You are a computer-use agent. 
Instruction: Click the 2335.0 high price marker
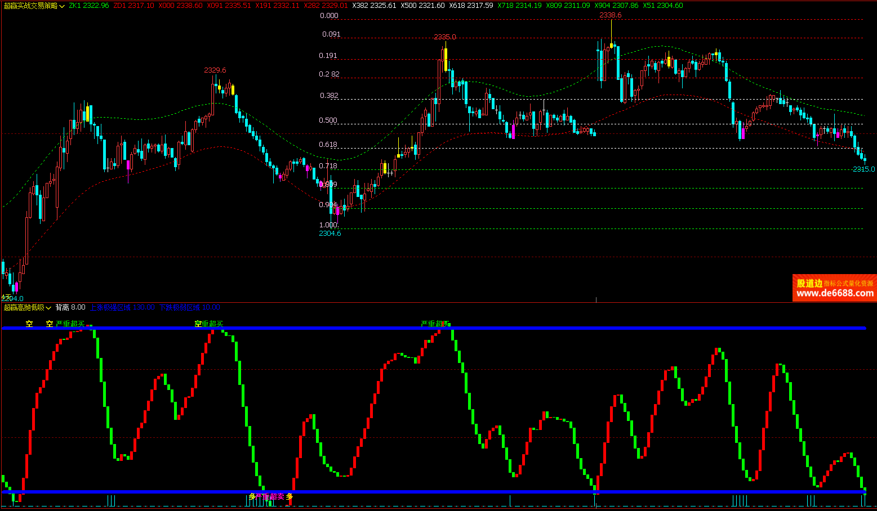445,37
